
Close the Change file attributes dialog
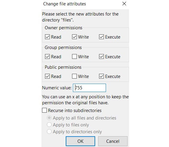point(124,4)
